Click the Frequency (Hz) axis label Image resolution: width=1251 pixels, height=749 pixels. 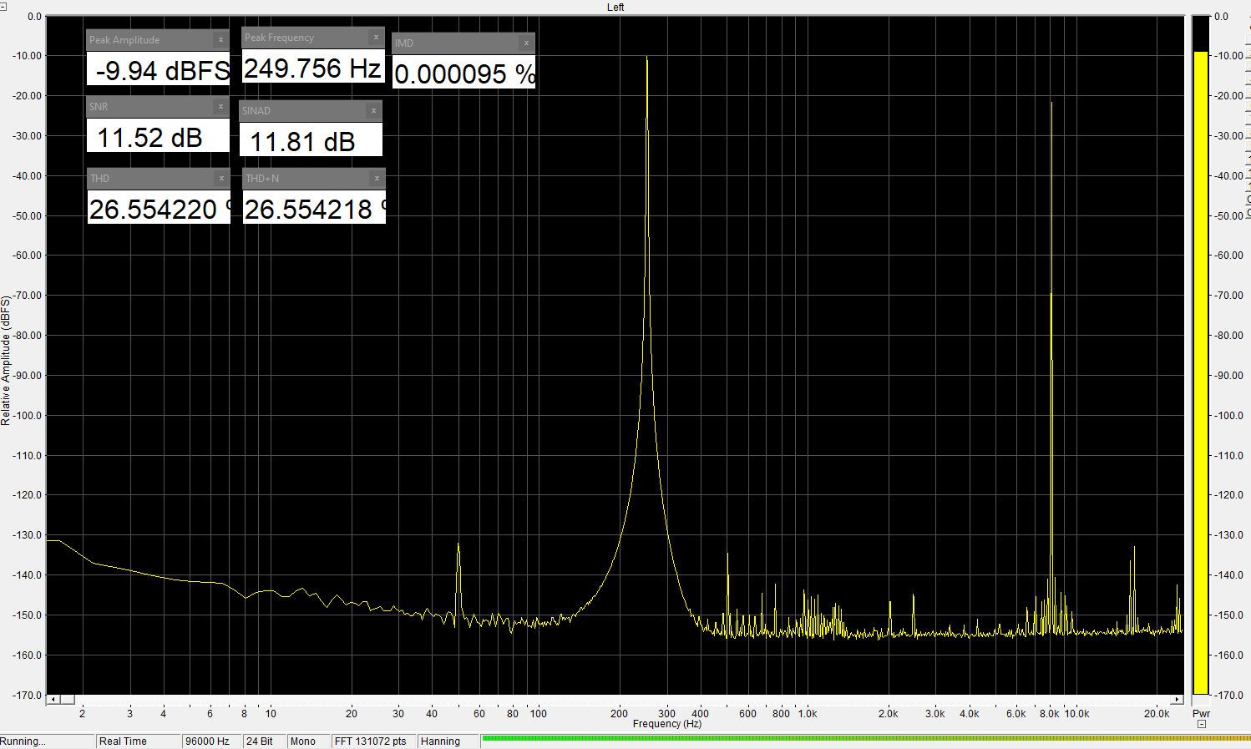click(667, 724)
